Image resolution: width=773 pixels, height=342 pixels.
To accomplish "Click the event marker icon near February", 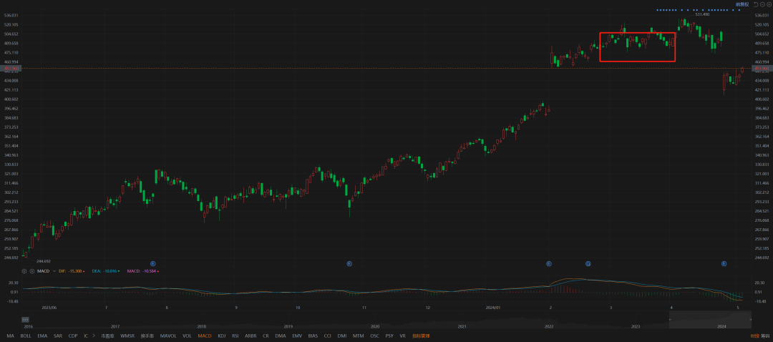I will [x=549, y=264].
